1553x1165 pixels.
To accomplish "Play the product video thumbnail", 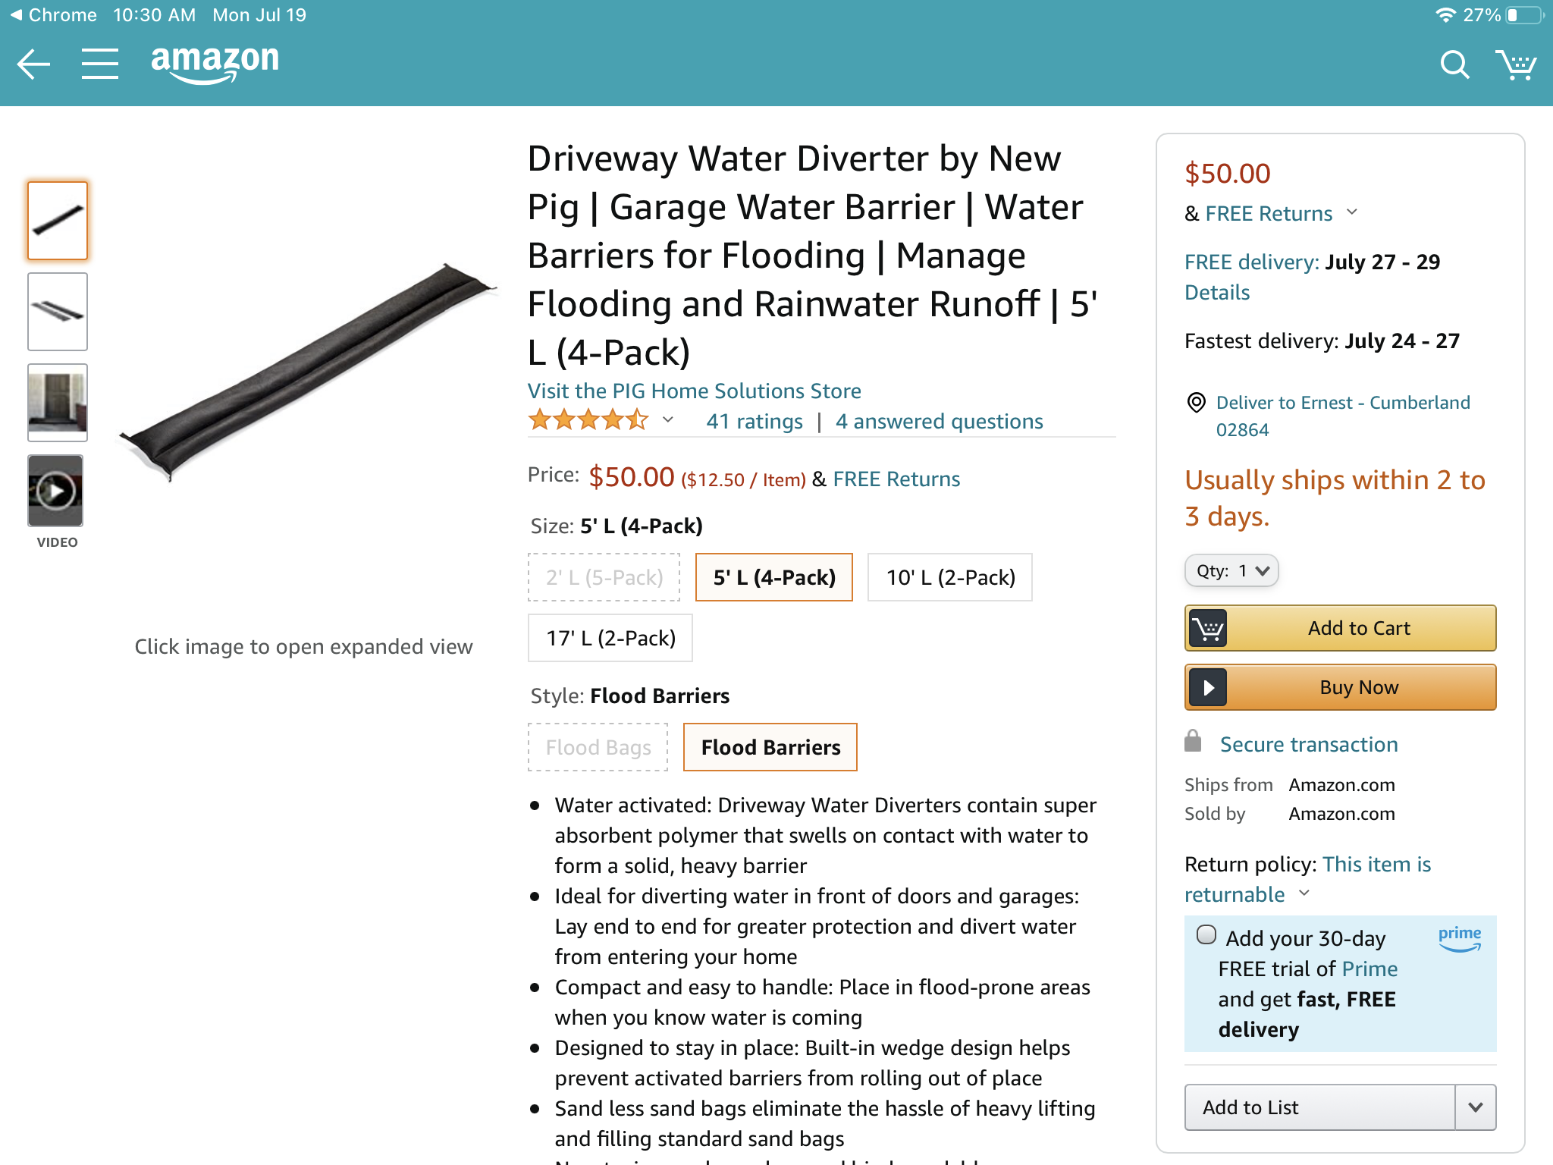I will point(56,491).
